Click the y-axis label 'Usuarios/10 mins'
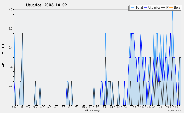The image size is (184, 113). (3, 57)
